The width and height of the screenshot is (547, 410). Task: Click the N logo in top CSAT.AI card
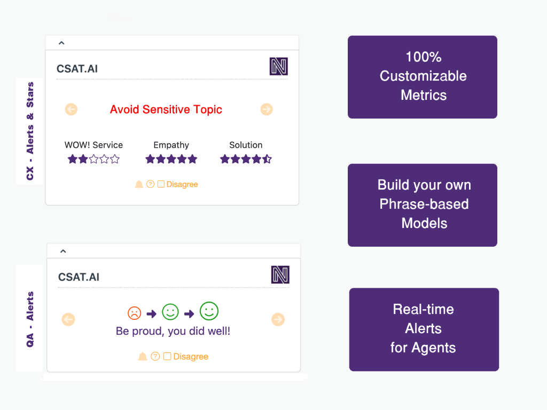[279, 67]
